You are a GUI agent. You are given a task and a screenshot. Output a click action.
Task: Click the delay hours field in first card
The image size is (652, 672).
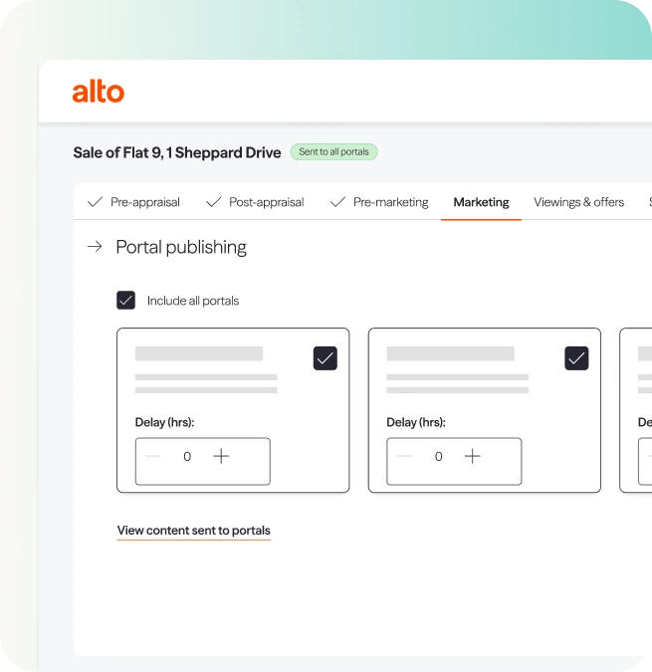pos(187,457)
